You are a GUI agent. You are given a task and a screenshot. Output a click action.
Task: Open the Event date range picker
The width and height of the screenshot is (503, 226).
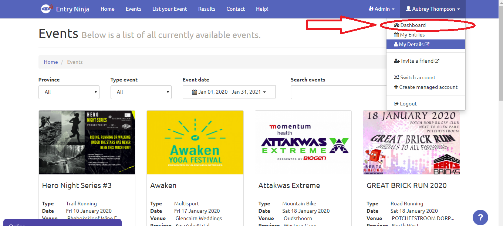coord(229,92)
